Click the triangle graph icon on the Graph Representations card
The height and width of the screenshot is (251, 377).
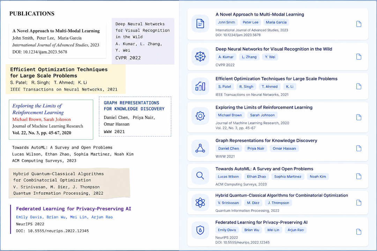(200, 148)
